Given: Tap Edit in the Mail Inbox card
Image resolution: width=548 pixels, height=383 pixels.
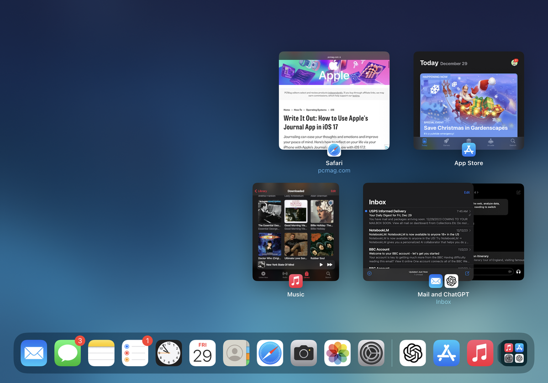Looking at the screenshot, I should [467, 193].
